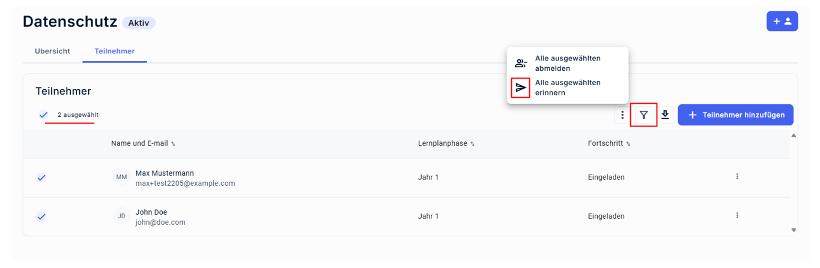This screenshot has width=820, height=268.
Task: Click the send reminder paper plane icon
Action: [521, 88]
